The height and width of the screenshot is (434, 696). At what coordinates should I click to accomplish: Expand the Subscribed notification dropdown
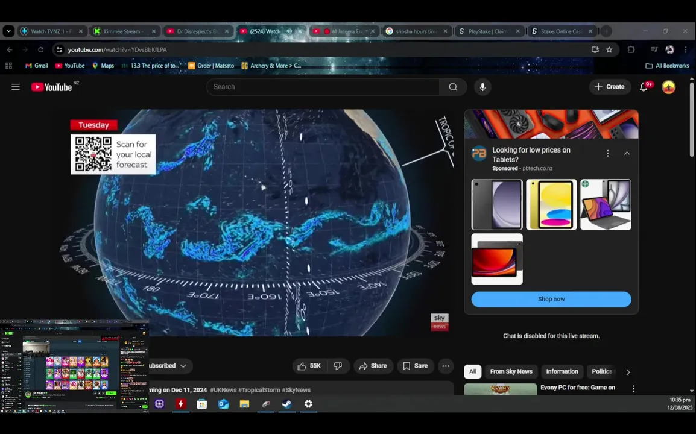pos(183,366)
